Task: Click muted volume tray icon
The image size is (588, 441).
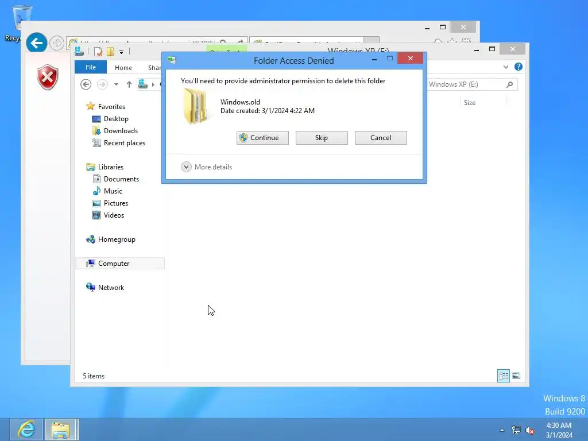Action: coord(530,430)
